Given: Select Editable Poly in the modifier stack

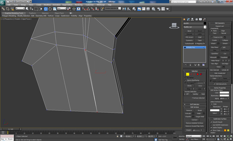Looking at the screenshot, I should [x=194, y=48].
